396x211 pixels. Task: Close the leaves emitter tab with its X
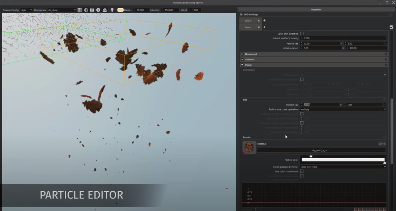point(259,27)
